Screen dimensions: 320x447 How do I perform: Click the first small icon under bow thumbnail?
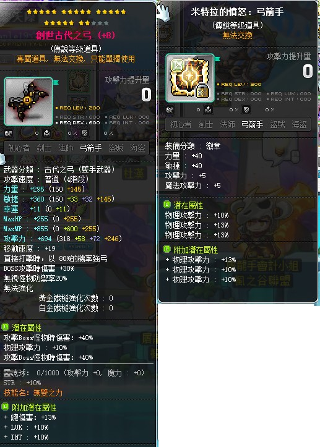coord(8,133)
